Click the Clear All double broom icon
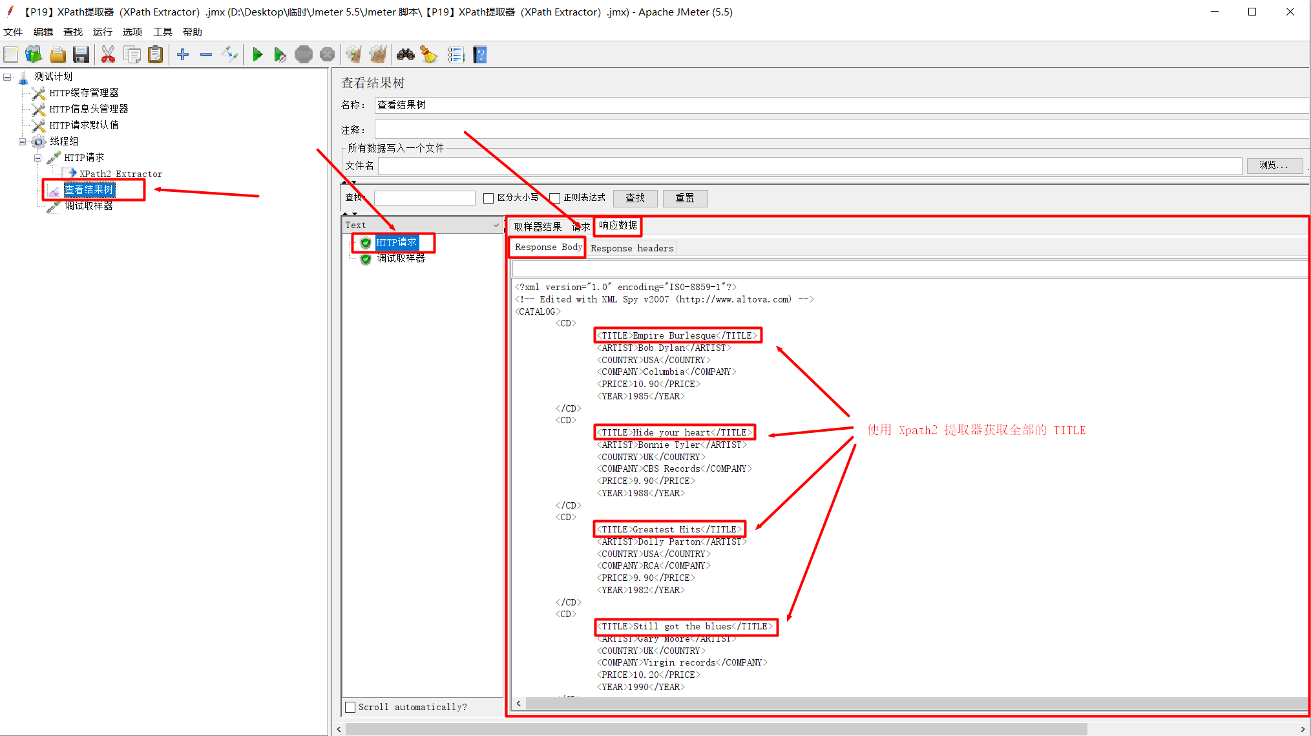 (x=378, y=55)
